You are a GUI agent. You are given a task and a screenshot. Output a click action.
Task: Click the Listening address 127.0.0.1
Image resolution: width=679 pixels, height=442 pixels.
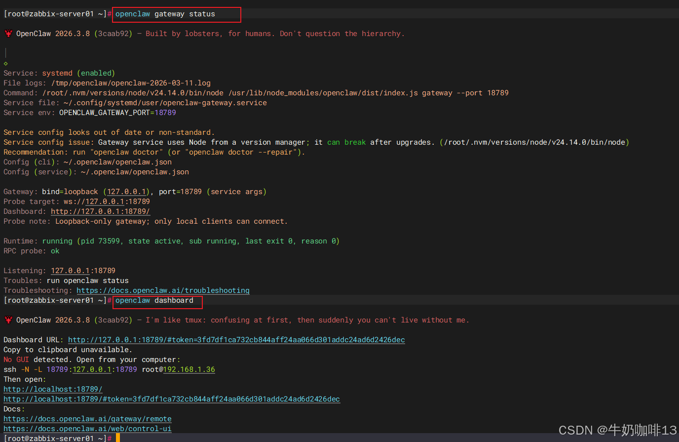tap(70, 271)
